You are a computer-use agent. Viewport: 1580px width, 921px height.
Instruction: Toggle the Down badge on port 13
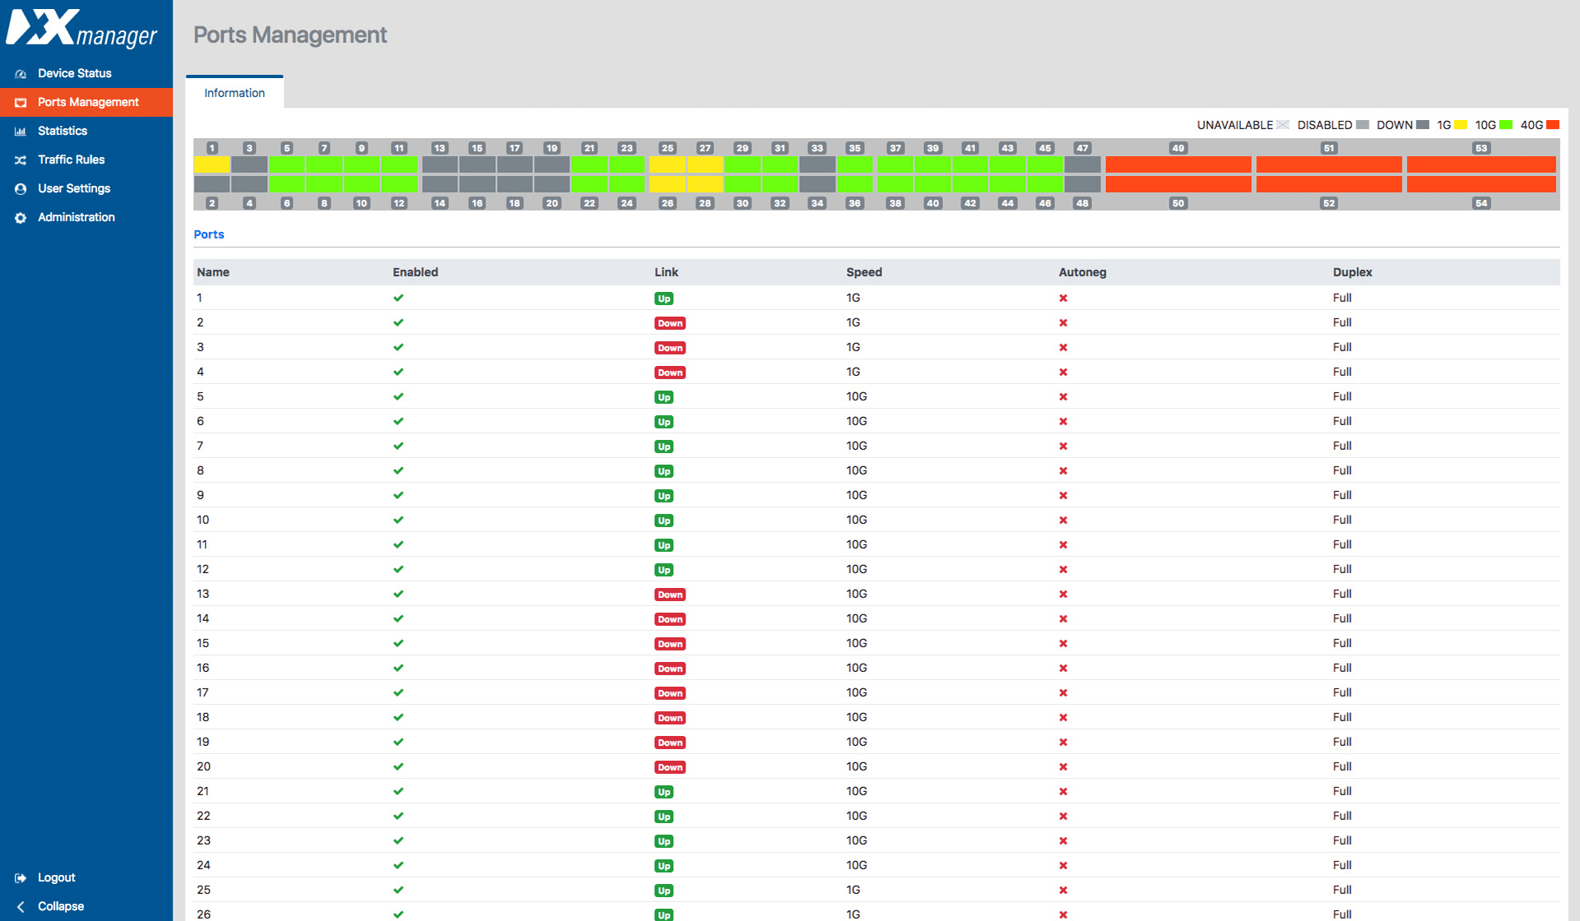[x=669, y=594]
